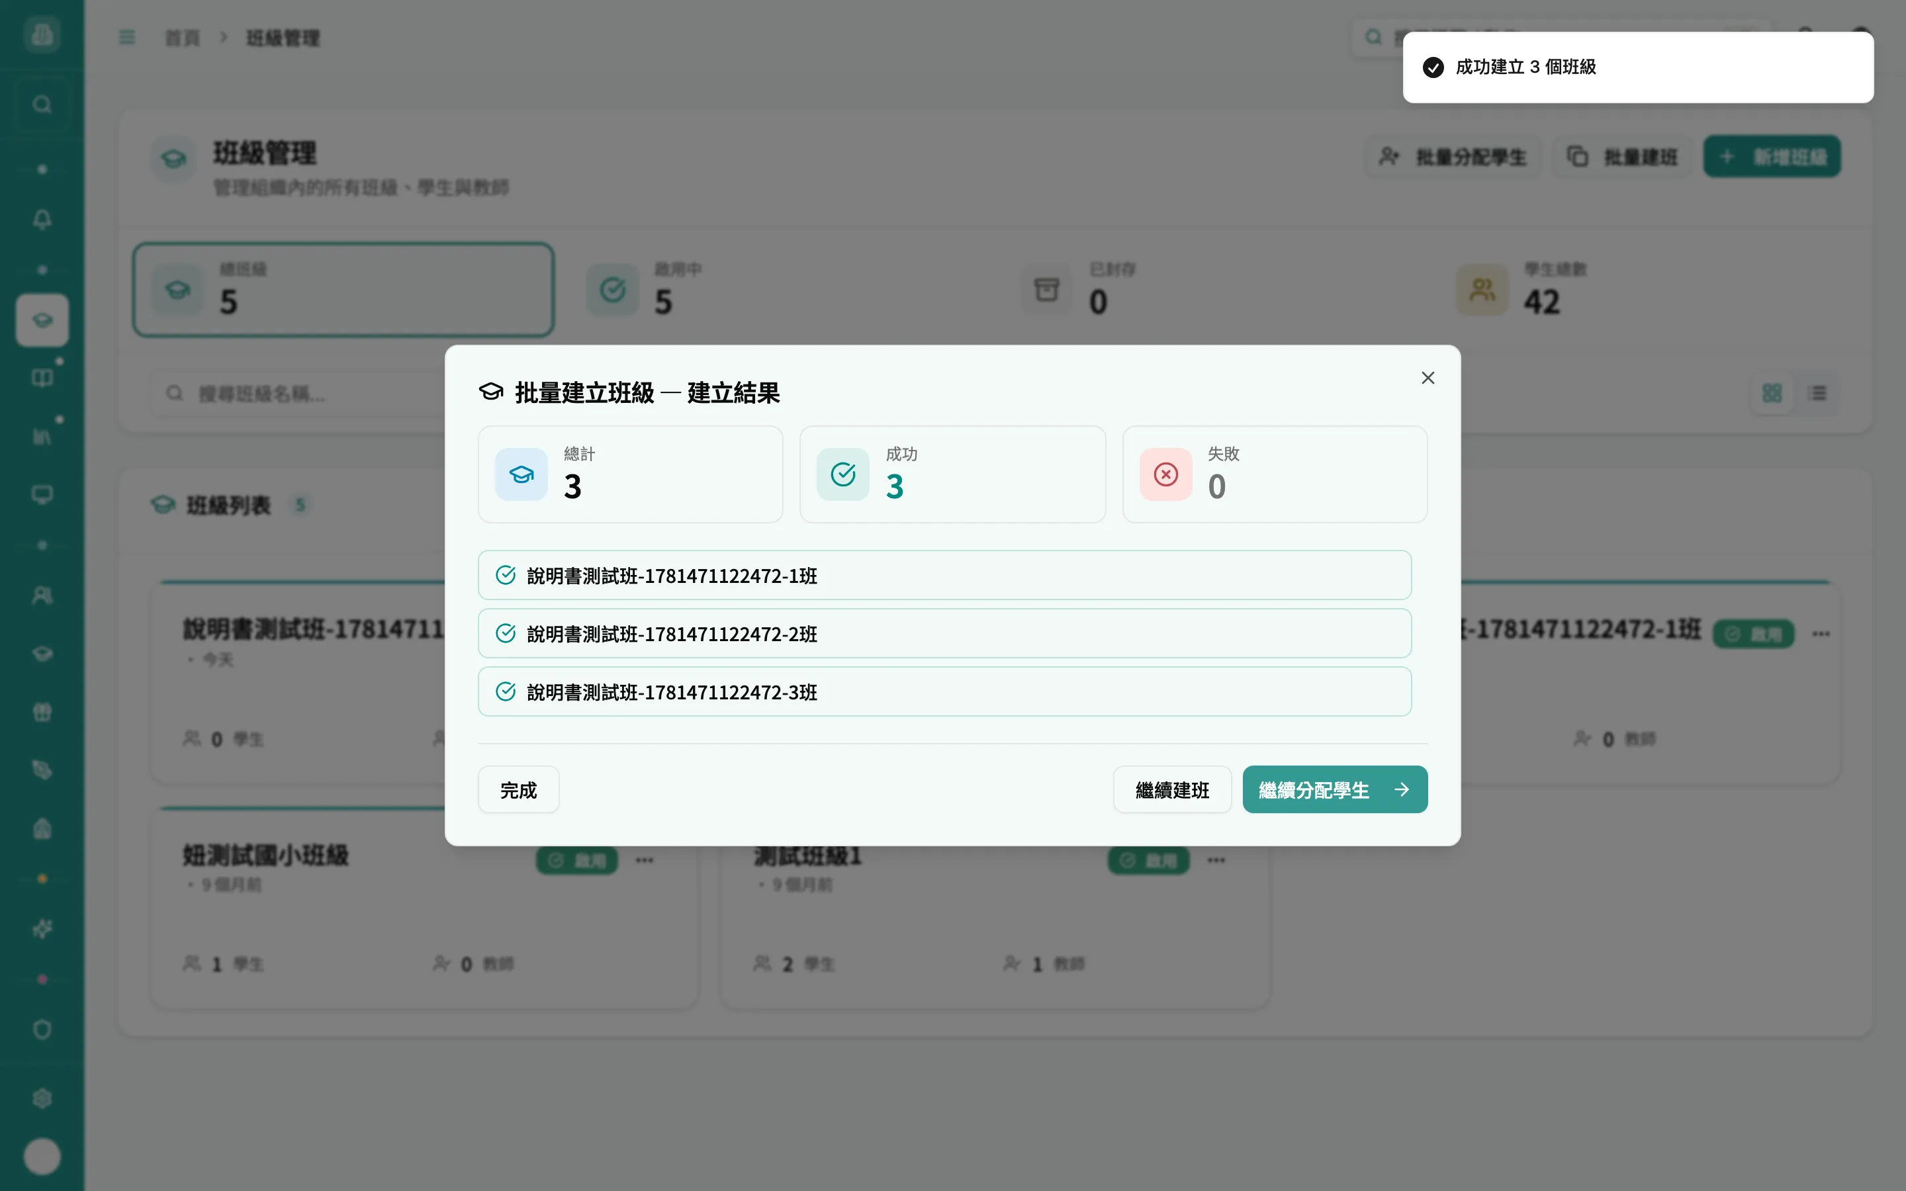This screenshot has width=1906, height=1191.
Task: Select the 總班級 stat card
Action: [343, 290]
